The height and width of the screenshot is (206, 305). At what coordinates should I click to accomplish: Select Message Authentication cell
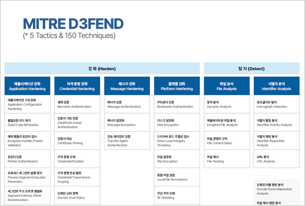tap(127, 105)
